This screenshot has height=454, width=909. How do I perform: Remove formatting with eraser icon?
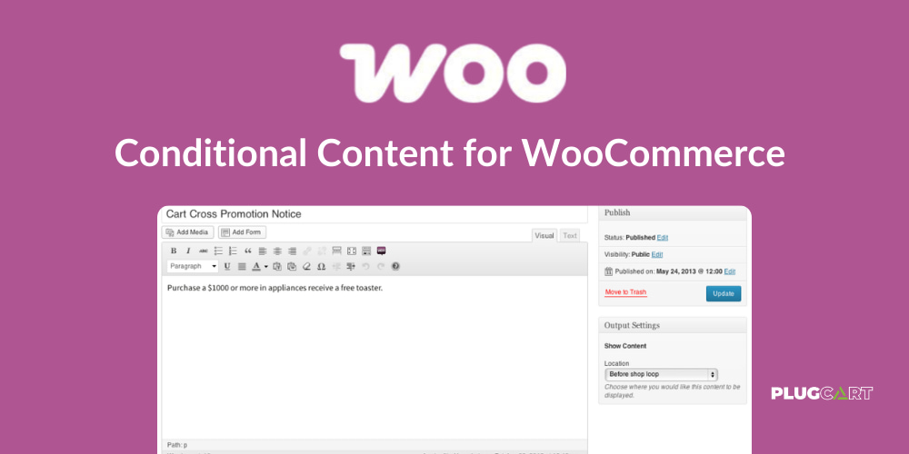click(x=306, y=266)
